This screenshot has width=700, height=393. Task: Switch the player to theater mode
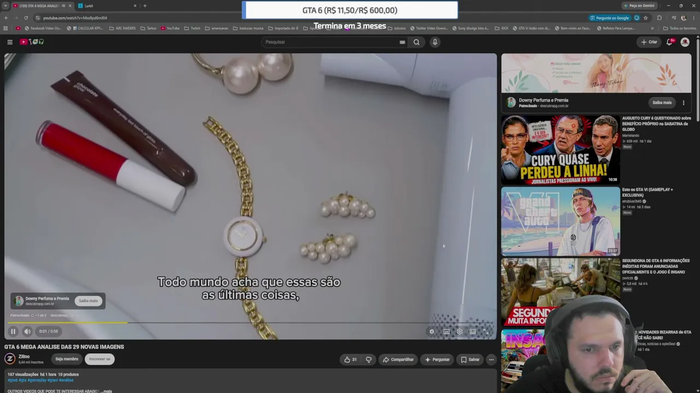[x=472, y=331]
